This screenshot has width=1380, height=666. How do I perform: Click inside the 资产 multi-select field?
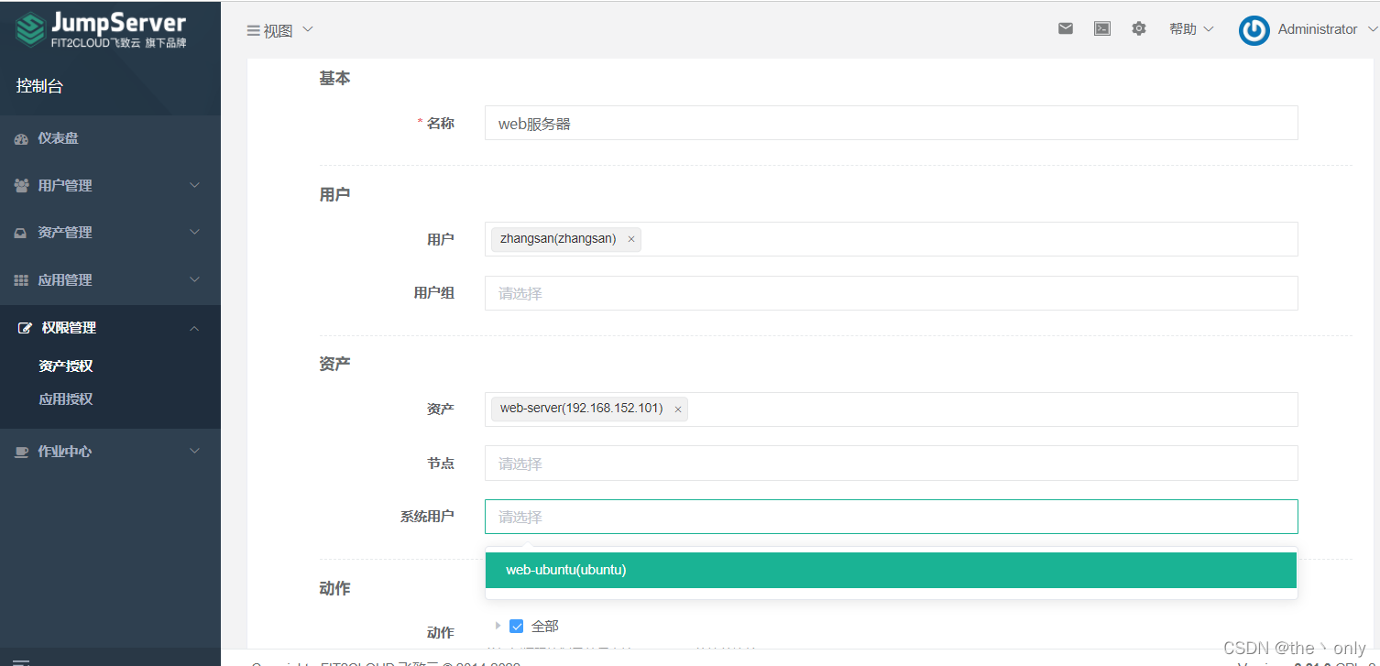pyautogui.click(x=891, y=409)
